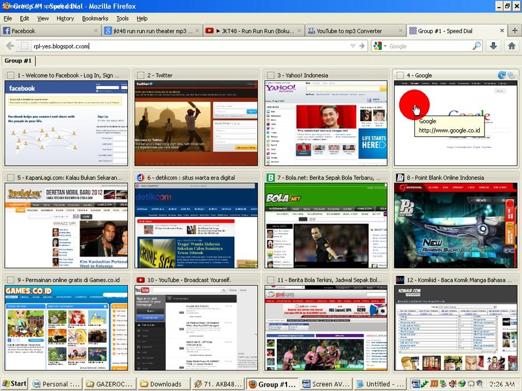This screenshot has width=522, height=391.
Task: Click the back arrow navigation button
Action: [10, 46]
